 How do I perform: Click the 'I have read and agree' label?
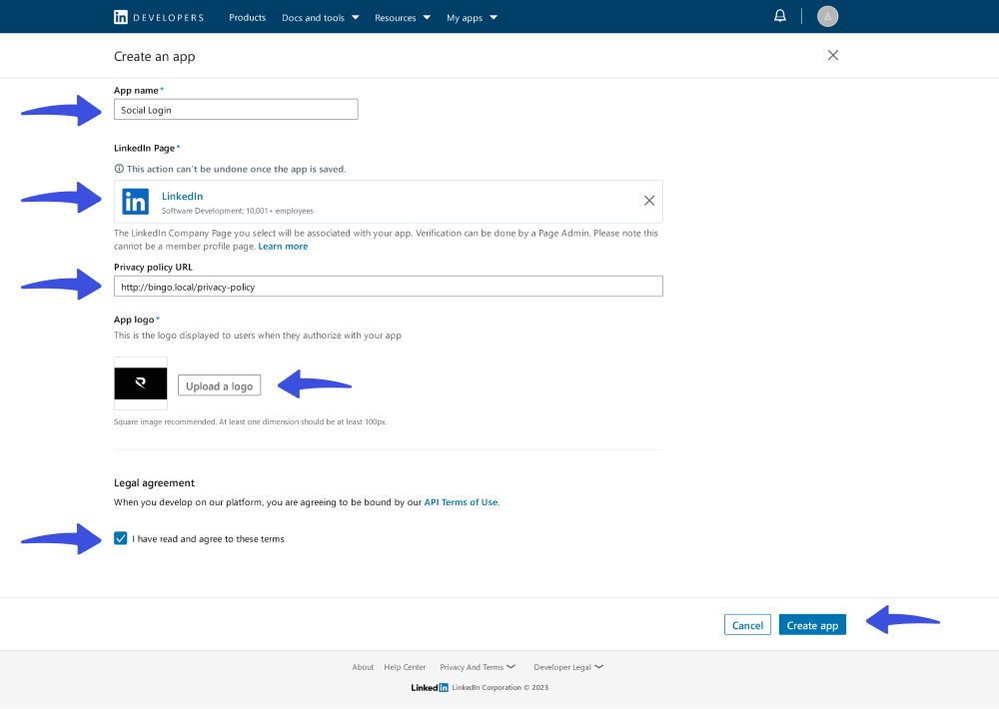(209, 539)
